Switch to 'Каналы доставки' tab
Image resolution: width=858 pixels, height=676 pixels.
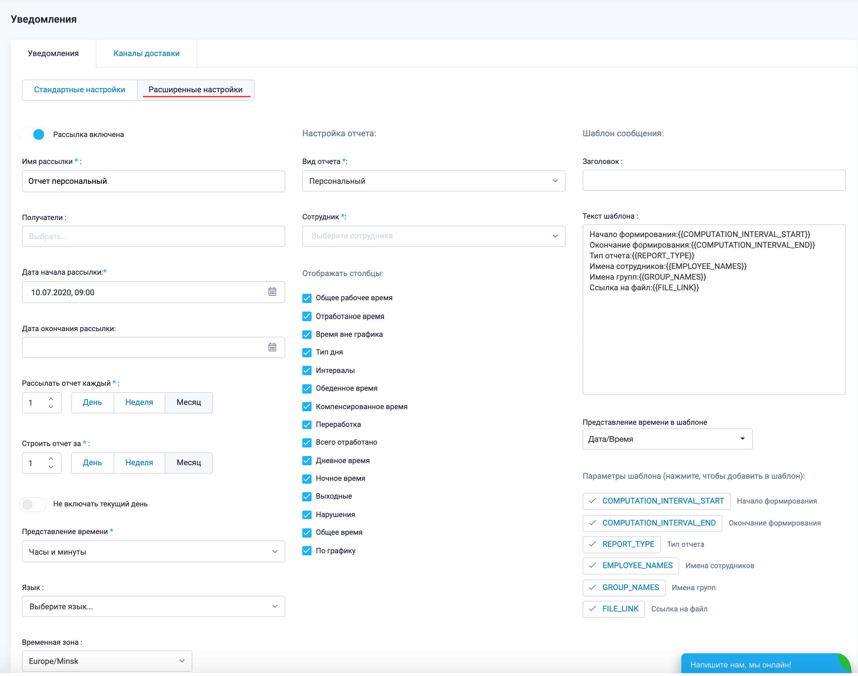[147, 54]
